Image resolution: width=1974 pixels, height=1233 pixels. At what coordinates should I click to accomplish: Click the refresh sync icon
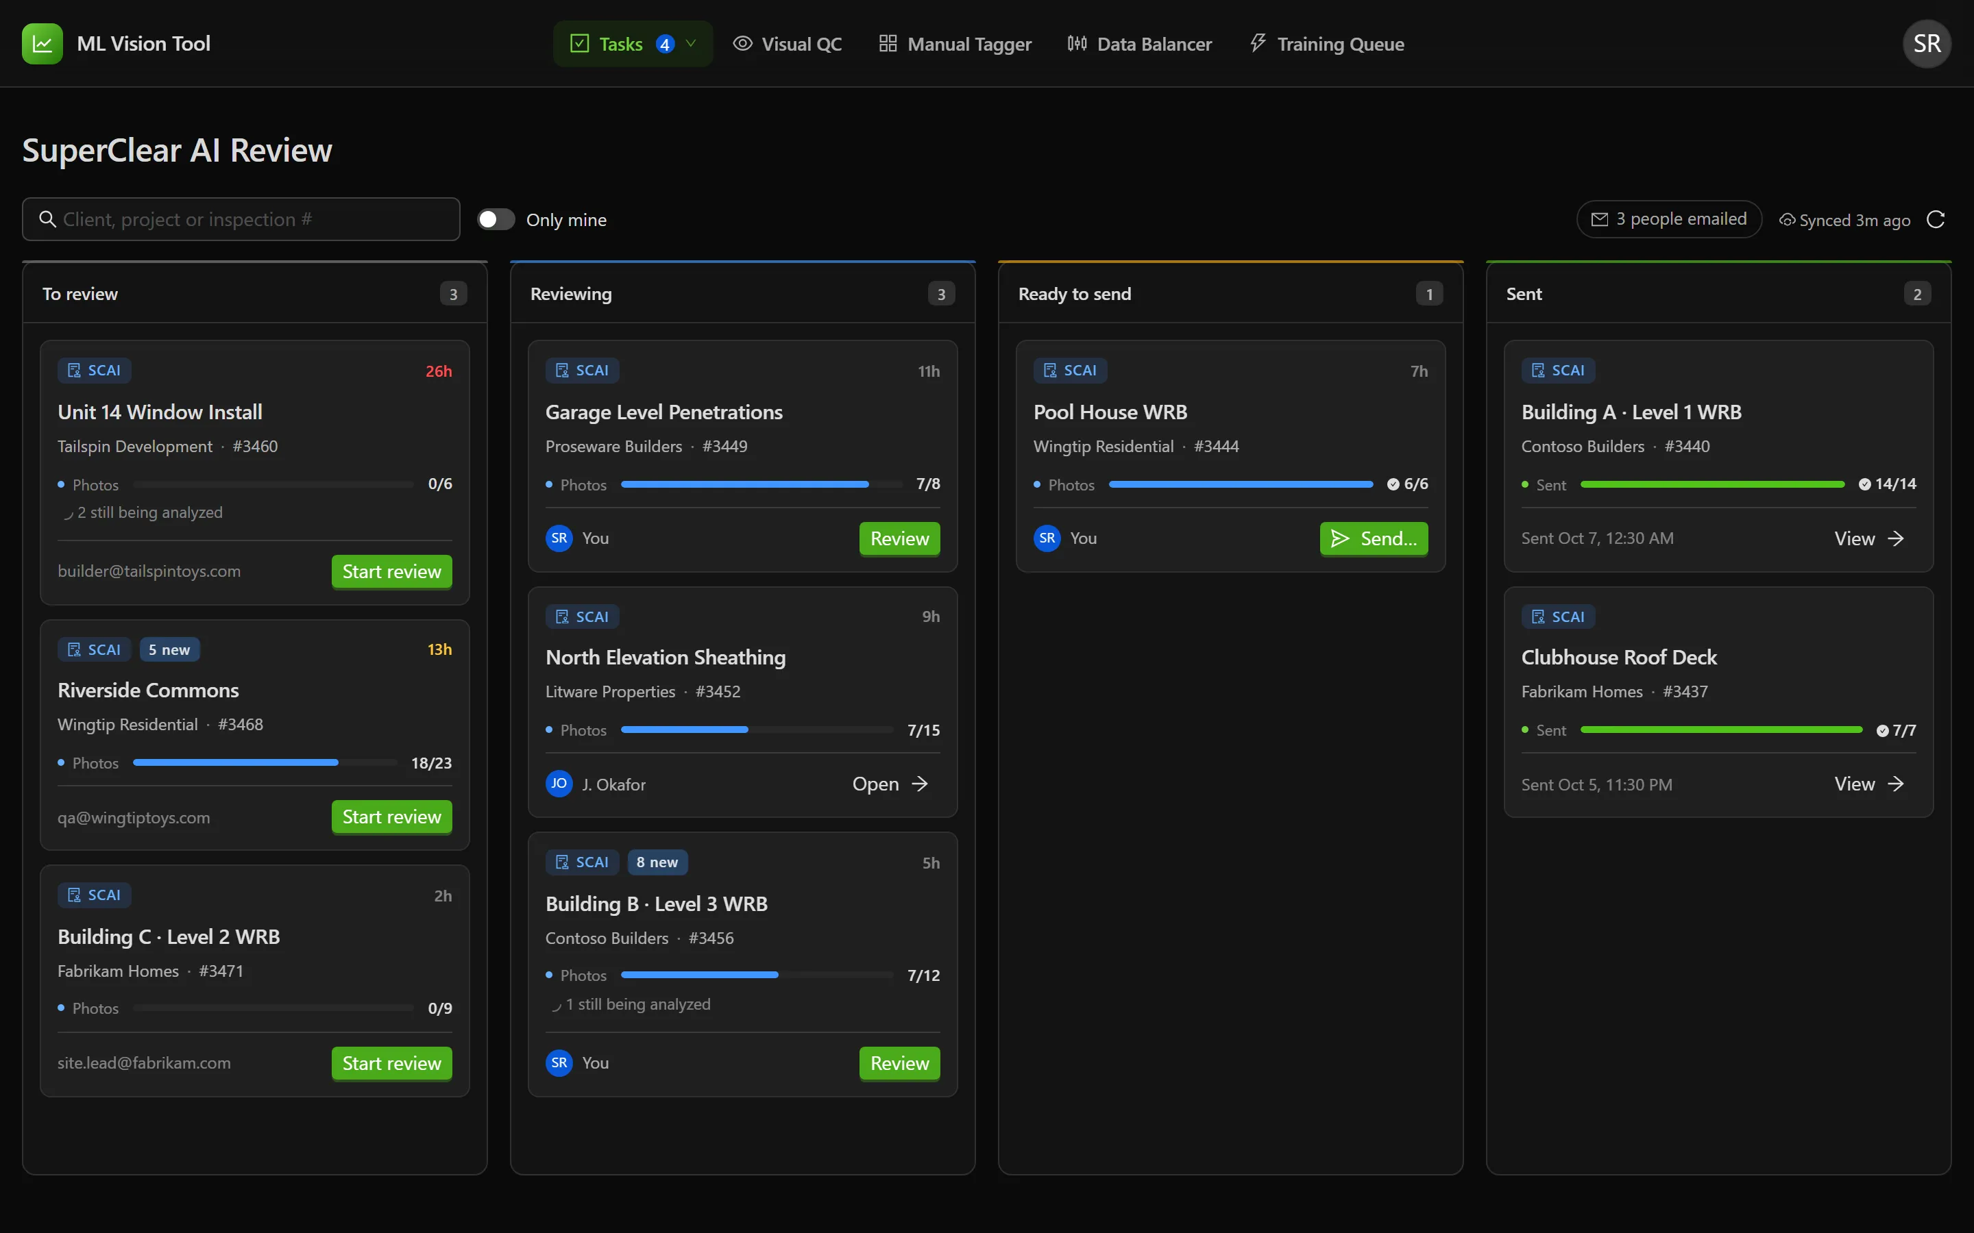1936,219
